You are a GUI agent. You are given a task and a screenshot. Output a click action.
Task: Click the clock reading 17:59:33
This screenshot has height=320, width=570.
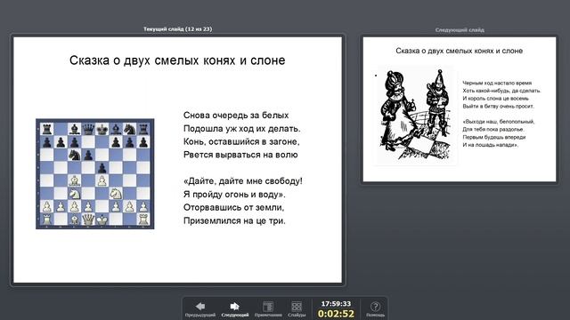(336, 304)
